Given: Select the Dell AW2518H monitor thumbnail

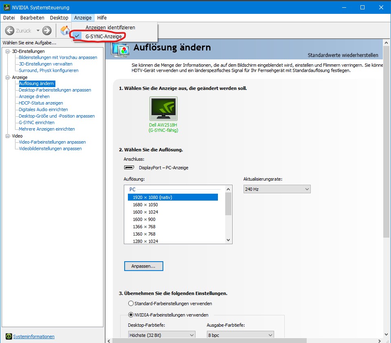Looking at the screenshot, I should click(163, 109).
